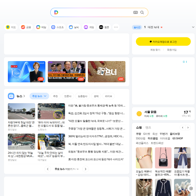Open the 웹툰 webtoon shortcut
Image resolution: width=196 pixels, height=196 pixels.
(x=104, y=27)
